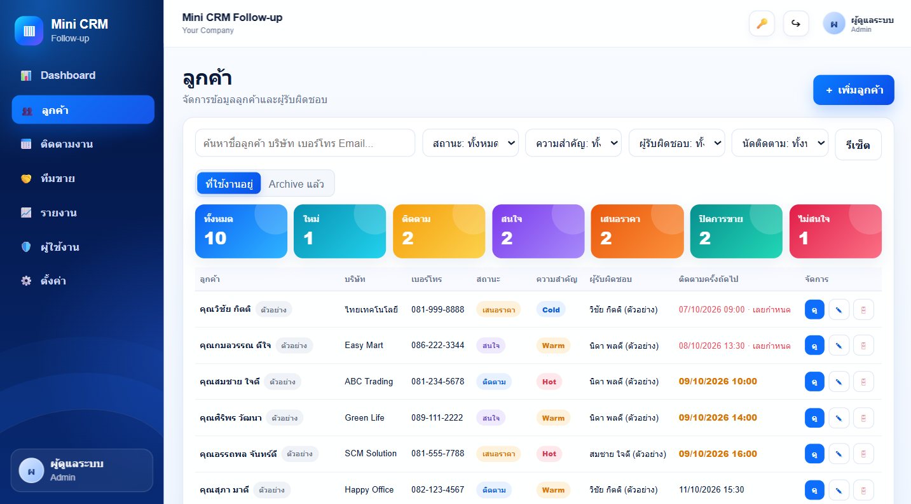Image resolution: width=911 pixels, height=504 pixels.
Task: Switch to the Archive แล้ว list toggle
Action: pyautogui.click(x=296, y=184)
